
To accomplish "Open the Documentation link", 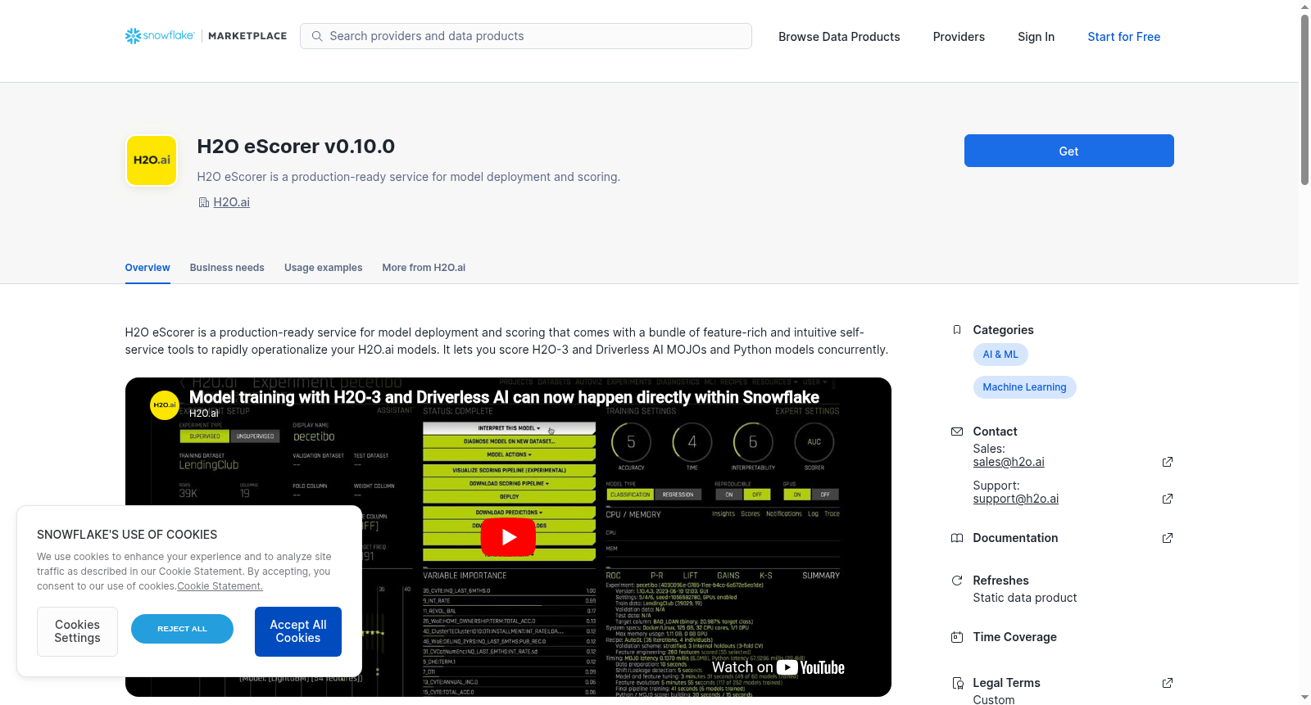I will [1015, 538].
